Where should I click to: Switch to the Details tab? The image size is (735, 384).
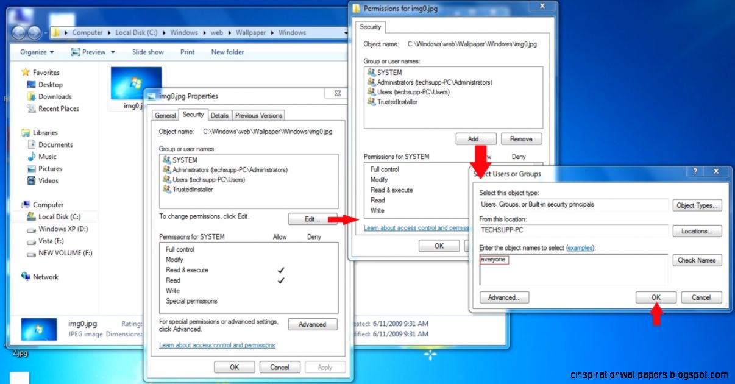pyautogui.click(x=219, y=115)
